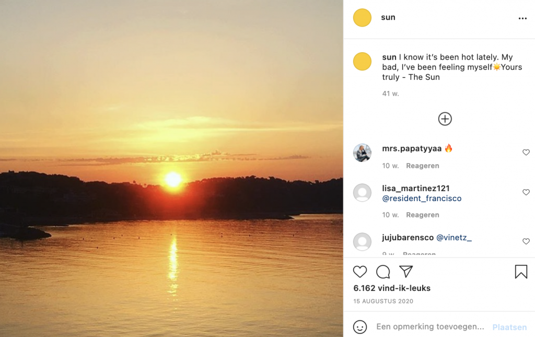Click the Plaatsen post button
Image resolution: width=535 pixels, height=337 pixels.
509,328
